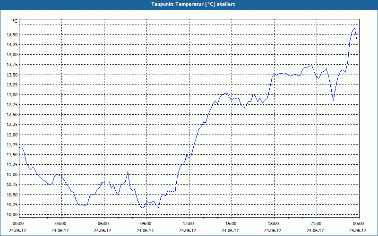Image resolution: width=378 pixels, height=236 pixels.
Task: Click the 12,75 y-axis label
Action: tap(12, 105)
